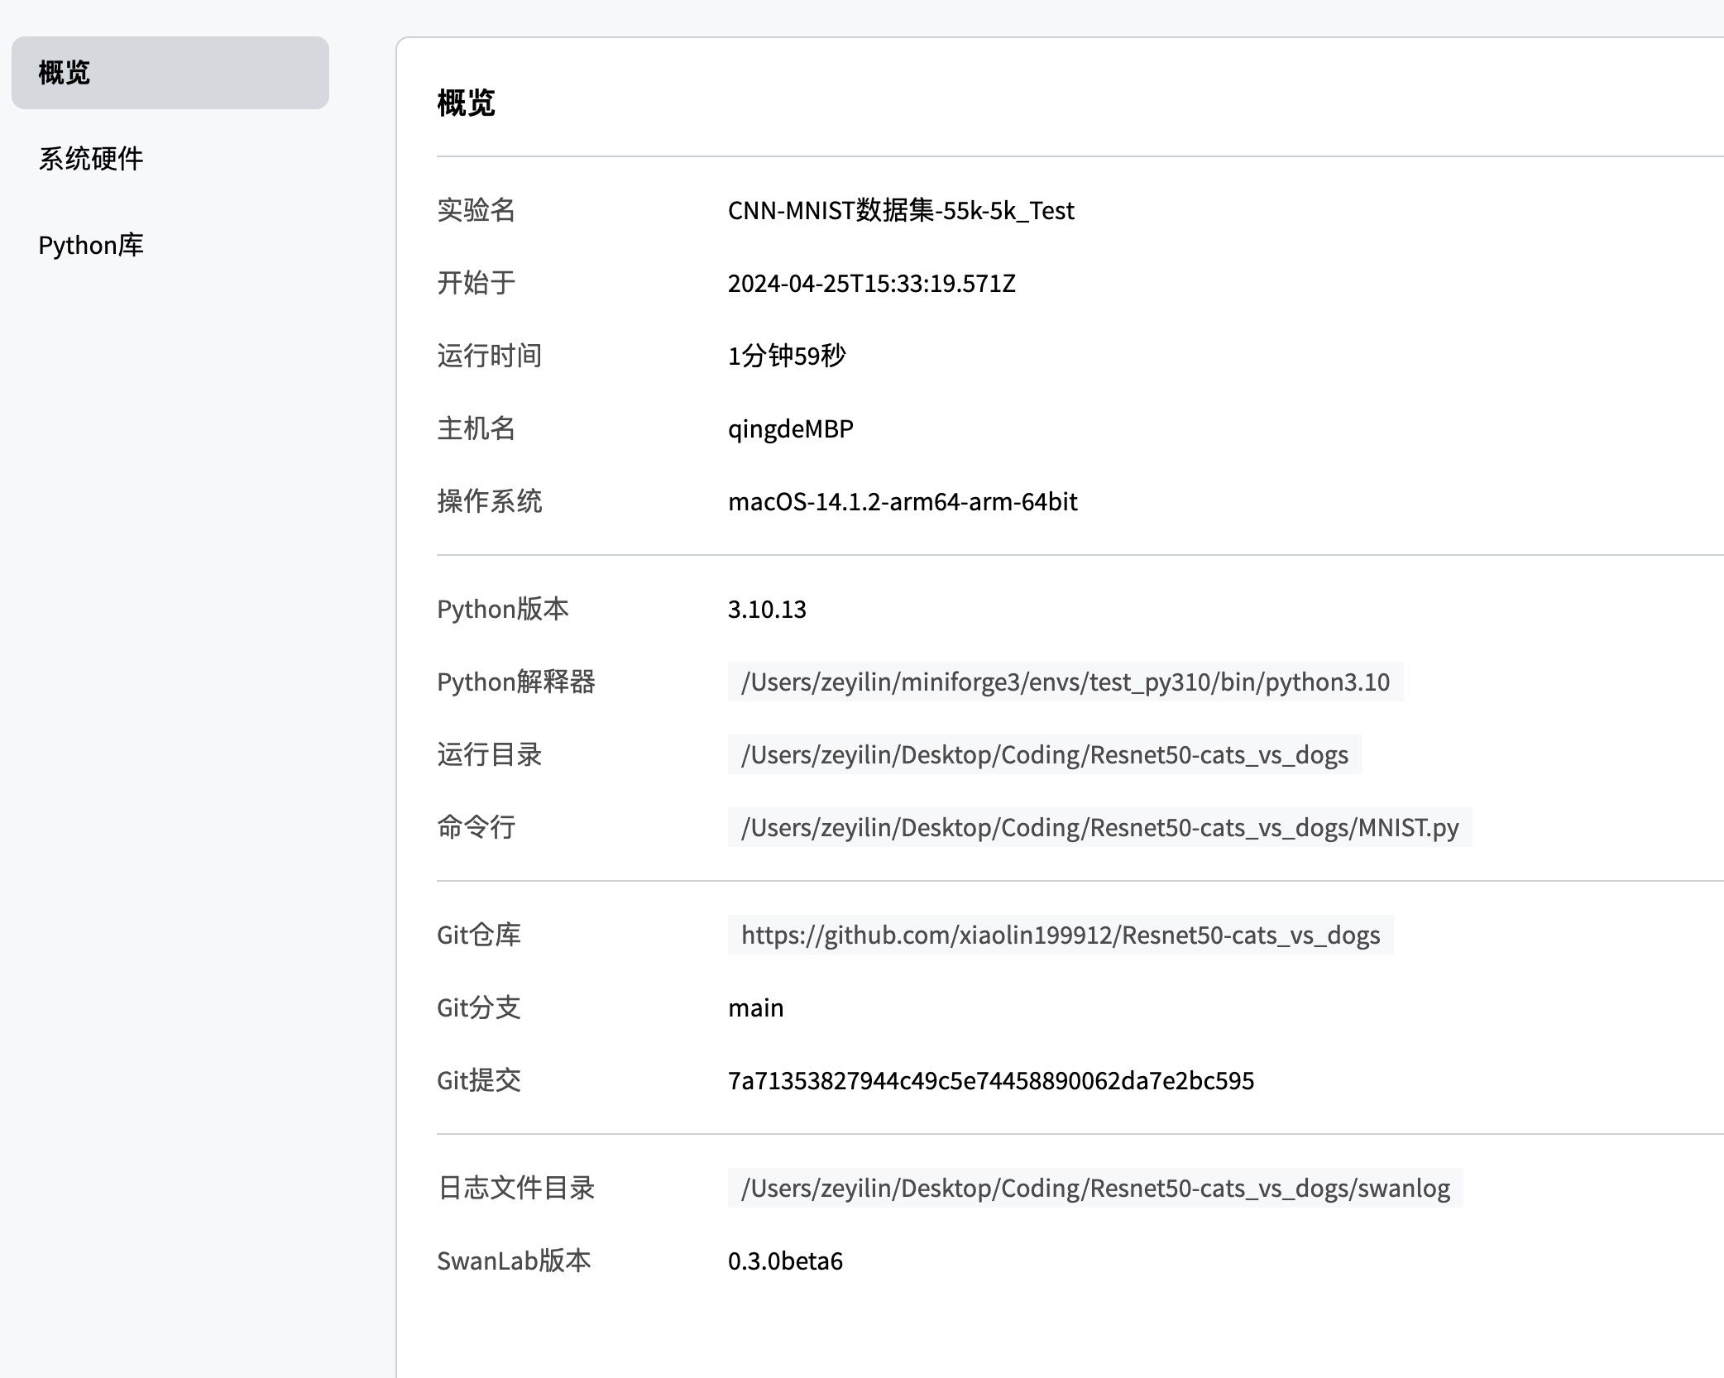Click the hostname qingdeMBP value
The width and height of the screenshot is (1724, 1378).
790,429
